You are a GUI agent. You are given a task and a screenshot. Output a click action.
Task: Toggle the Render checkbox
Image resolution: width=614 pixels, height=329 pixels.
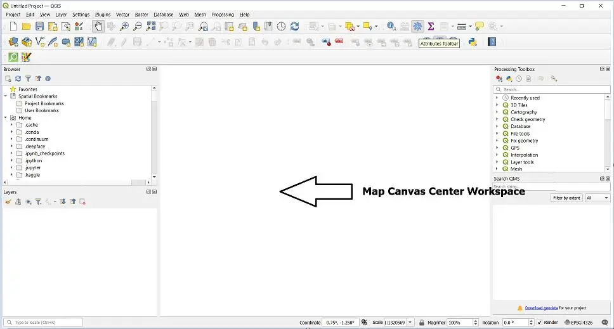[x=540, y=322]
